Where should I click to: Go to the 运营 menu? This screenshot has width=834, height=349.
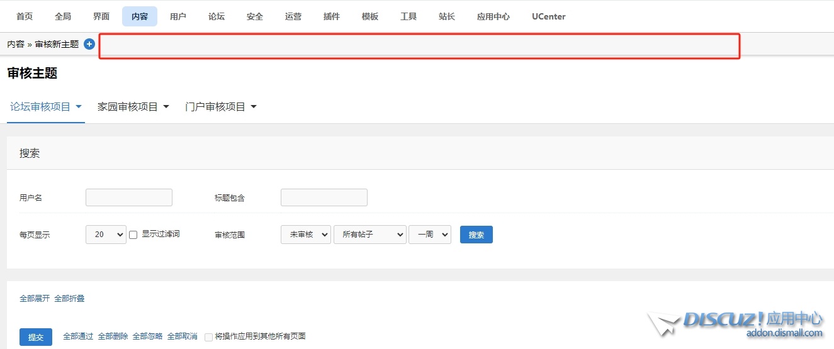pyautogui.click(x=293, y=16)
